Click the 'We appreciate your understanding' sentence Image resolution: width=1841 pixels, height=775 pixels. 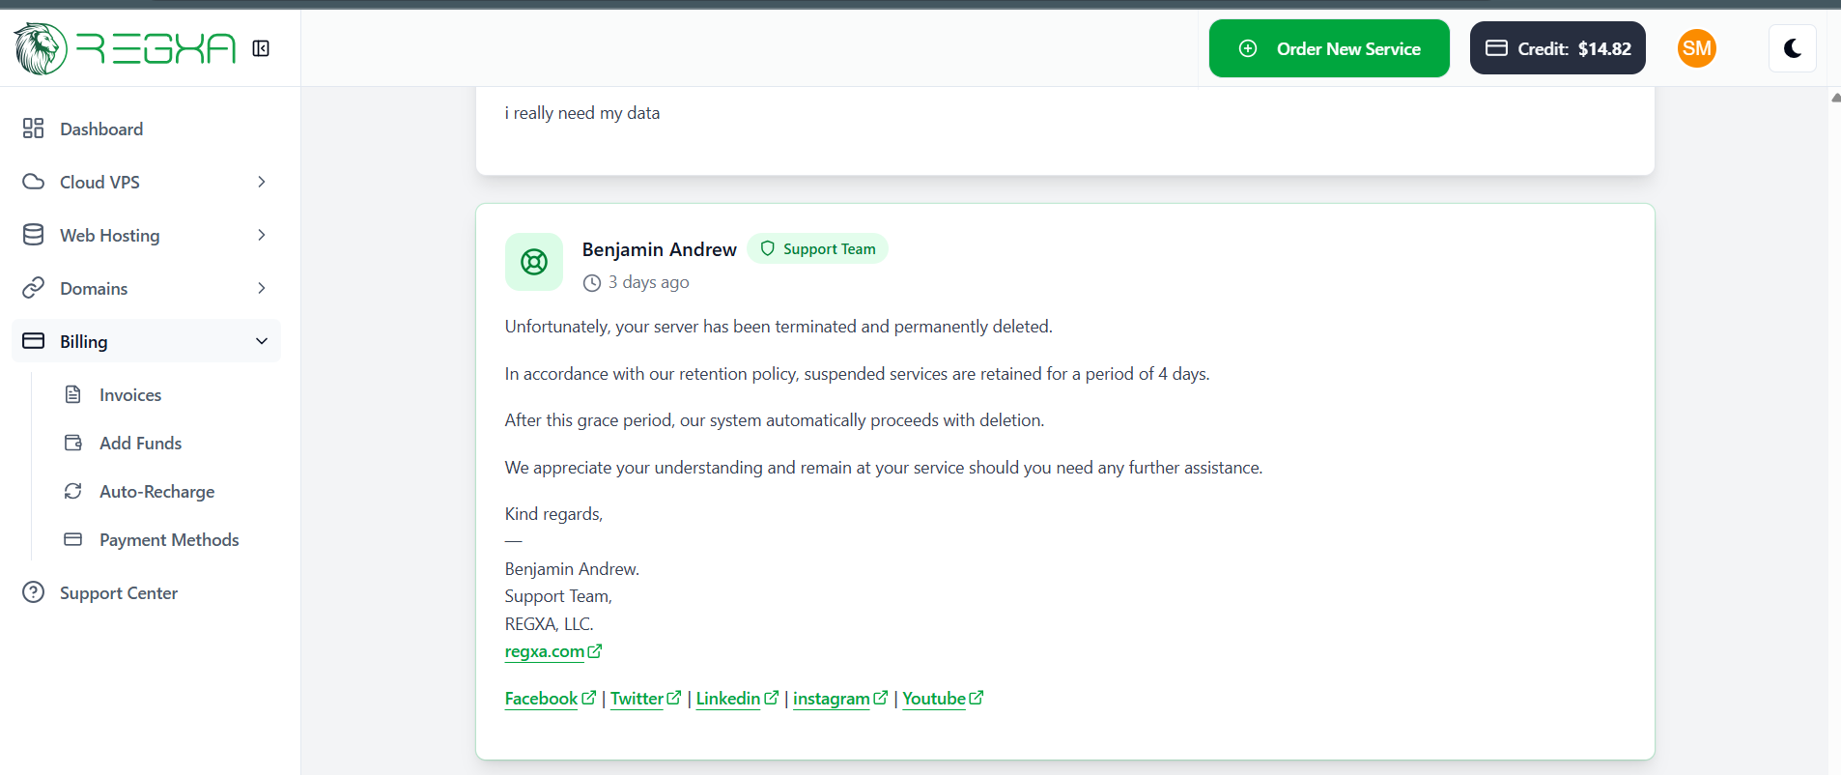[x=884, y=468]
